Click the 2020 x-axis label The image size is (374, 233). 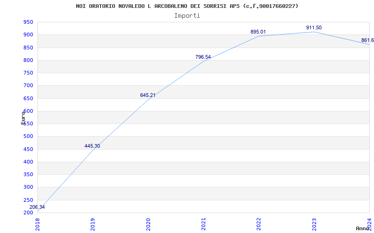click(148, 224)
